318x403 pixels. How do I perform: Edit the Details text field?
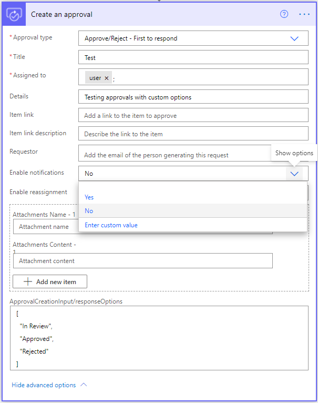pyautogui.click(x=193, y=97)
